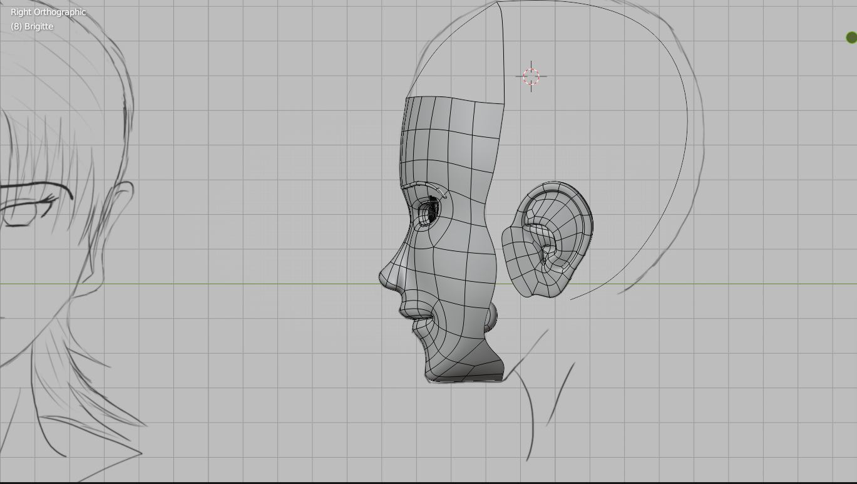This screenshot has width=857, height=484.
Task: Click the eye socket on the head mesh
Action: pyautogui.click(x=429, y=211)
